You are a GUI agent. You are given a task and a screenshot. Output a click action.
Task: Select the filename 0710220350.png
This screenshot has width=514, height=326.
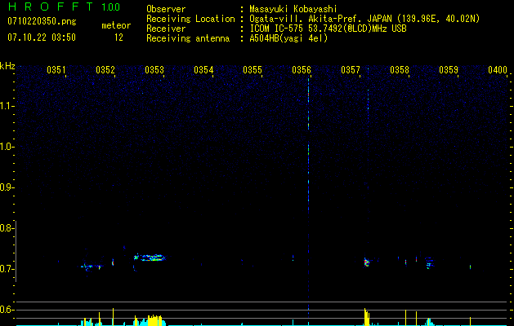[x=42, y=21]
